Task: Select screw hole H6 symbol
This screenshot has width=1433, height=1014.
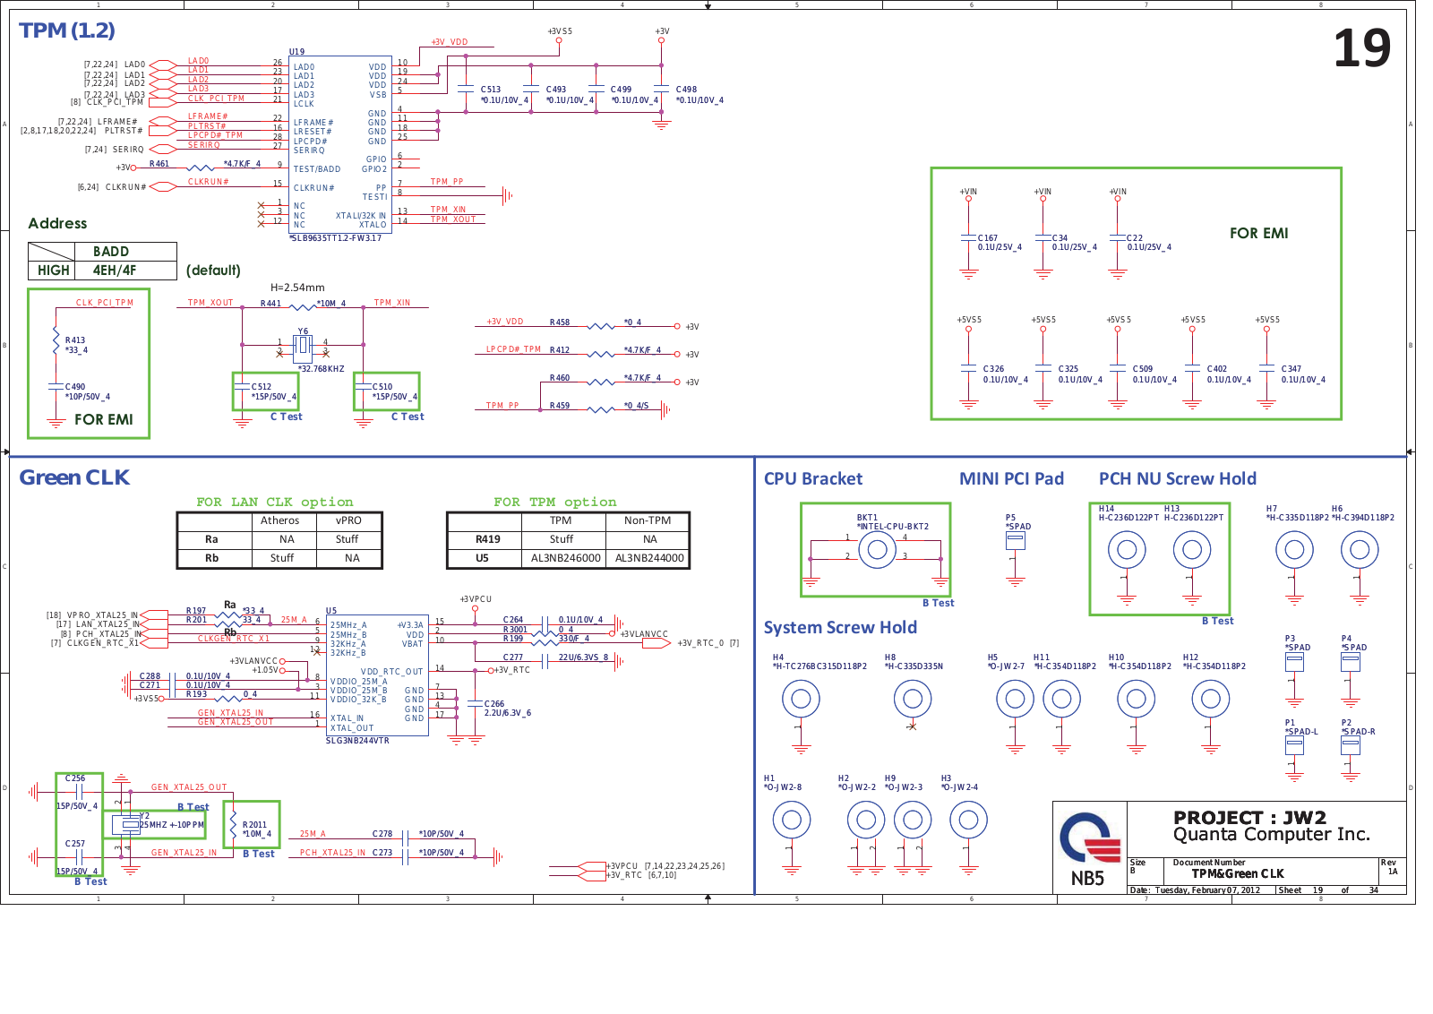Action: [1360, 549]
